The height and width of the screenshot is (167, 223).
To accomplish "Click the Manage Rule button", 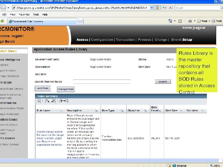I will coord(66,89).
